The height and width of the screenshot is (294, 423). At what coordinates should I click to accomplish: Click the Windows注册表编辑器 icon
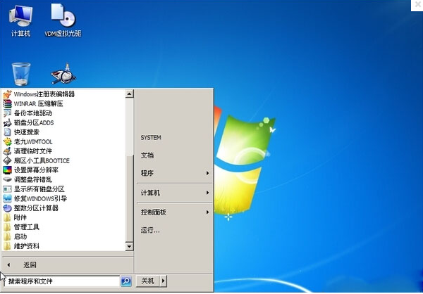[7, 94]
